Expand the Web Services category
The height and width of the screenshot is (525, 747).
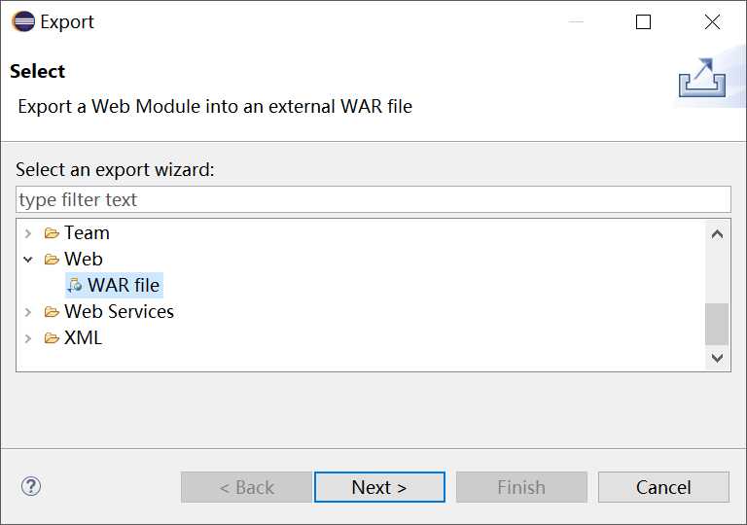28,312
